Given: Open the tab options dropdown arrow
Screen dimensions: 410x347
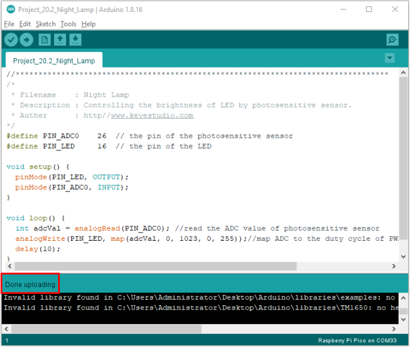Looking at the screenshot, I should [390, 58].
